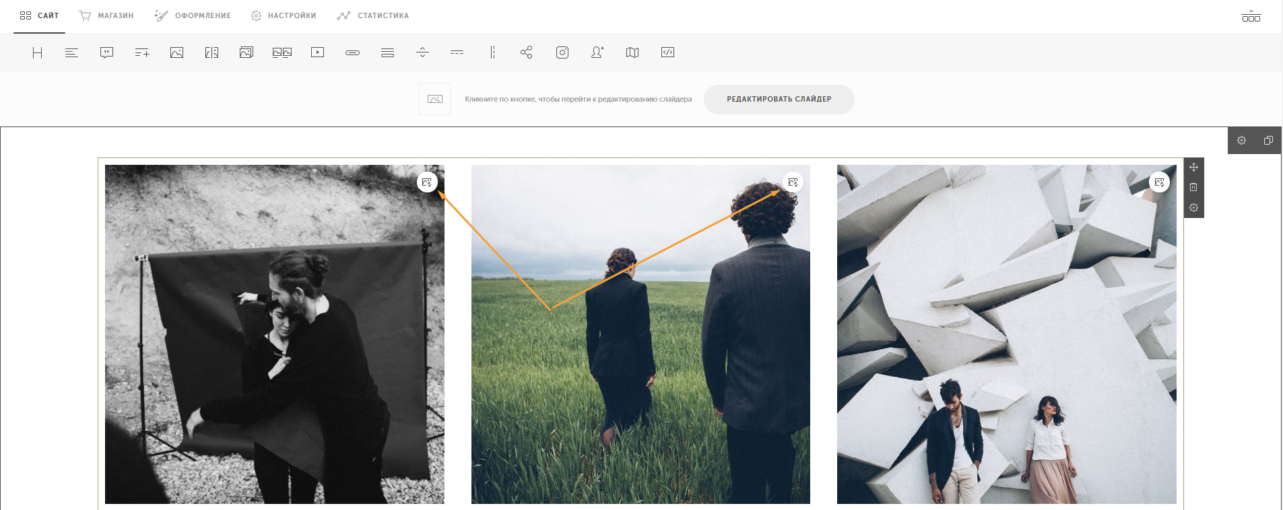The height and width of the screenshot is (510, 1283).
Task: Add a button block
Action: 353,52
